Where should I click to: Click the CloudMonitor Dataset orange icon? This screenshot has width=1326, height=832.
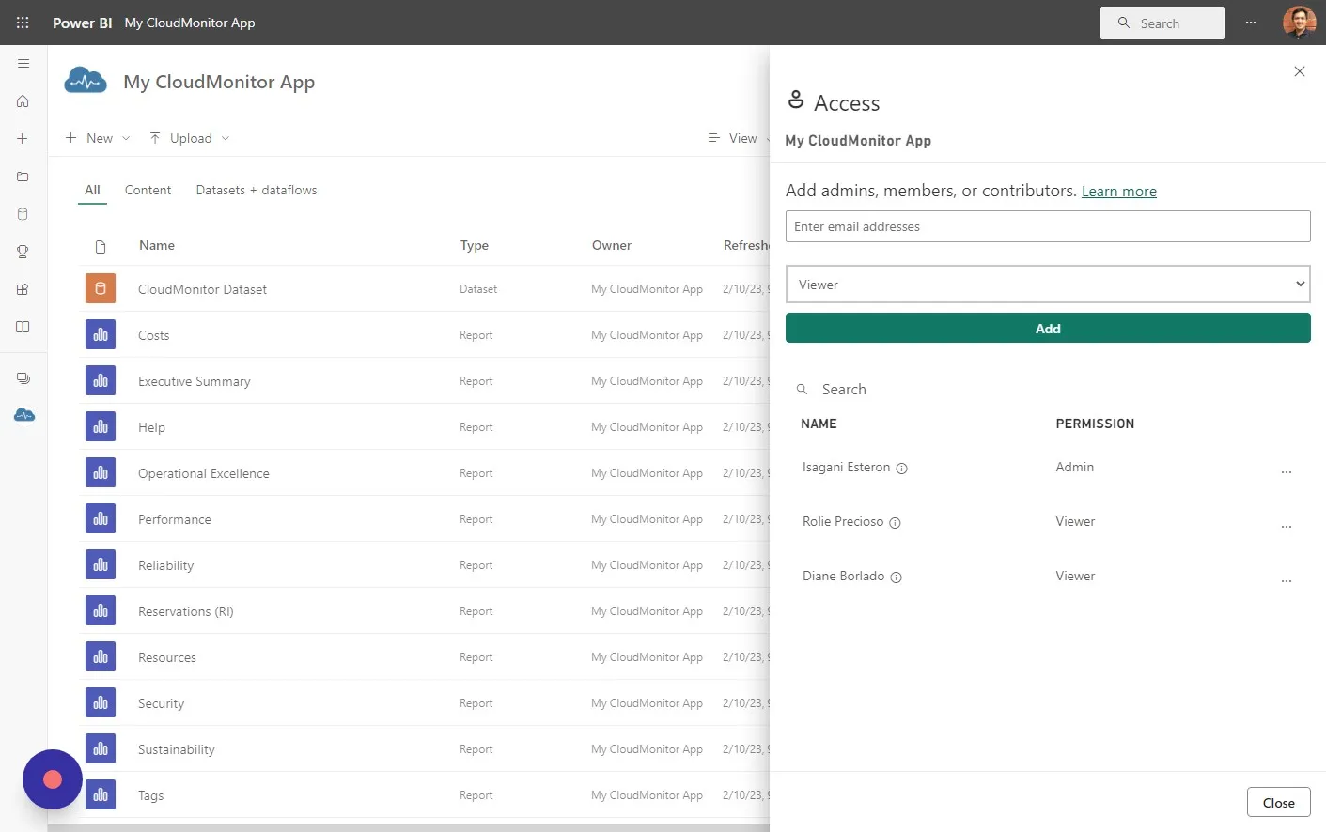pyautogui.click(x=101, y=288)
